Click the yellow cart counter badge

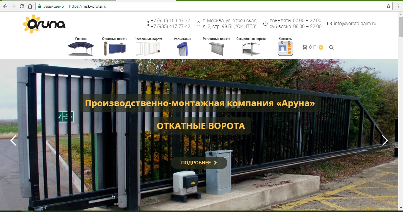tap(321, 47)
